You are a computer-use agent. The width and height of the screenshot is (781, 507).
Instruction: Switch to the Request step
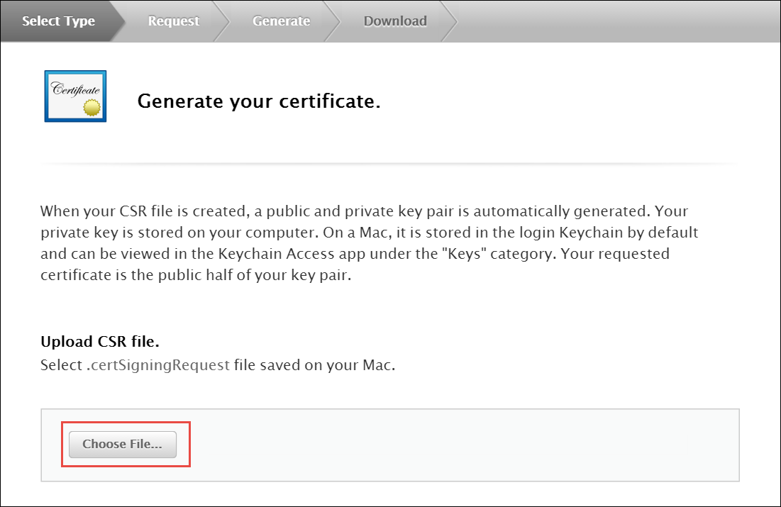(174, 21)
